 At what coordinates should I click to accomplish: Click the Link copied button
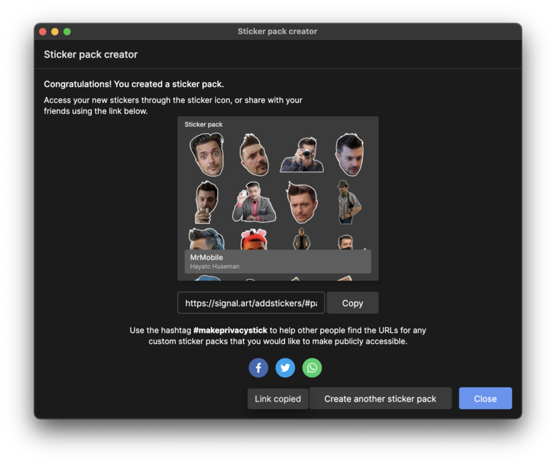tap(277, 398)
